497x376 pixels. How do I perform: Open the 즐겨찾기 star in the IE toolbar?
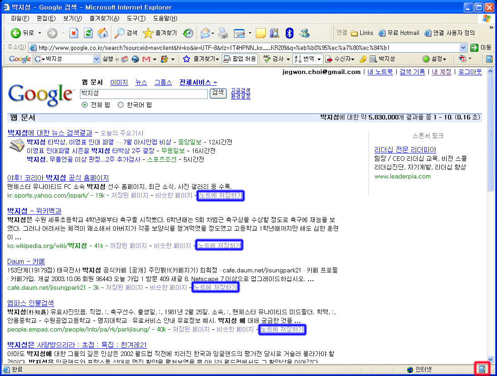(160, 33)
